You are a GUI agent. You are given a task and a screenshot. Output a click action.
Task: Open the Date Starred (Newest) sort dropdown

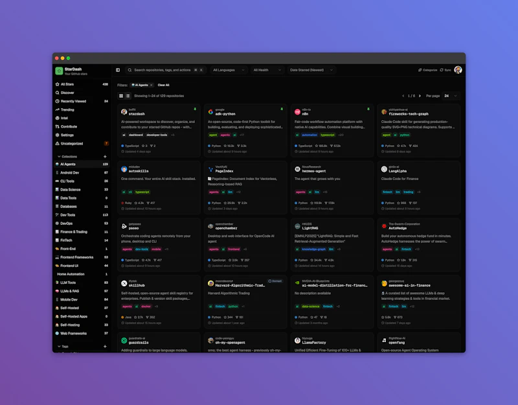coord(311,70)
